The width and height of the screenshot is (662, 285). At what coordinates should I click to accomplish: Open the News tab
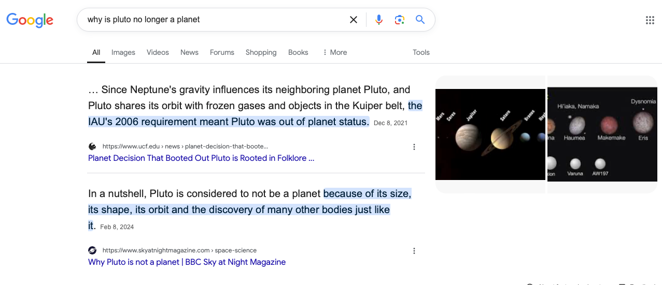click(189, 52)
